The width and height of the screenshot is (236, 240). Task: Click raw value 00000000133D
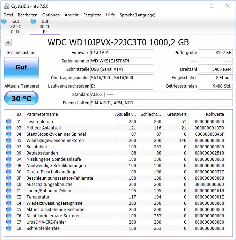[x=209, y=128]
